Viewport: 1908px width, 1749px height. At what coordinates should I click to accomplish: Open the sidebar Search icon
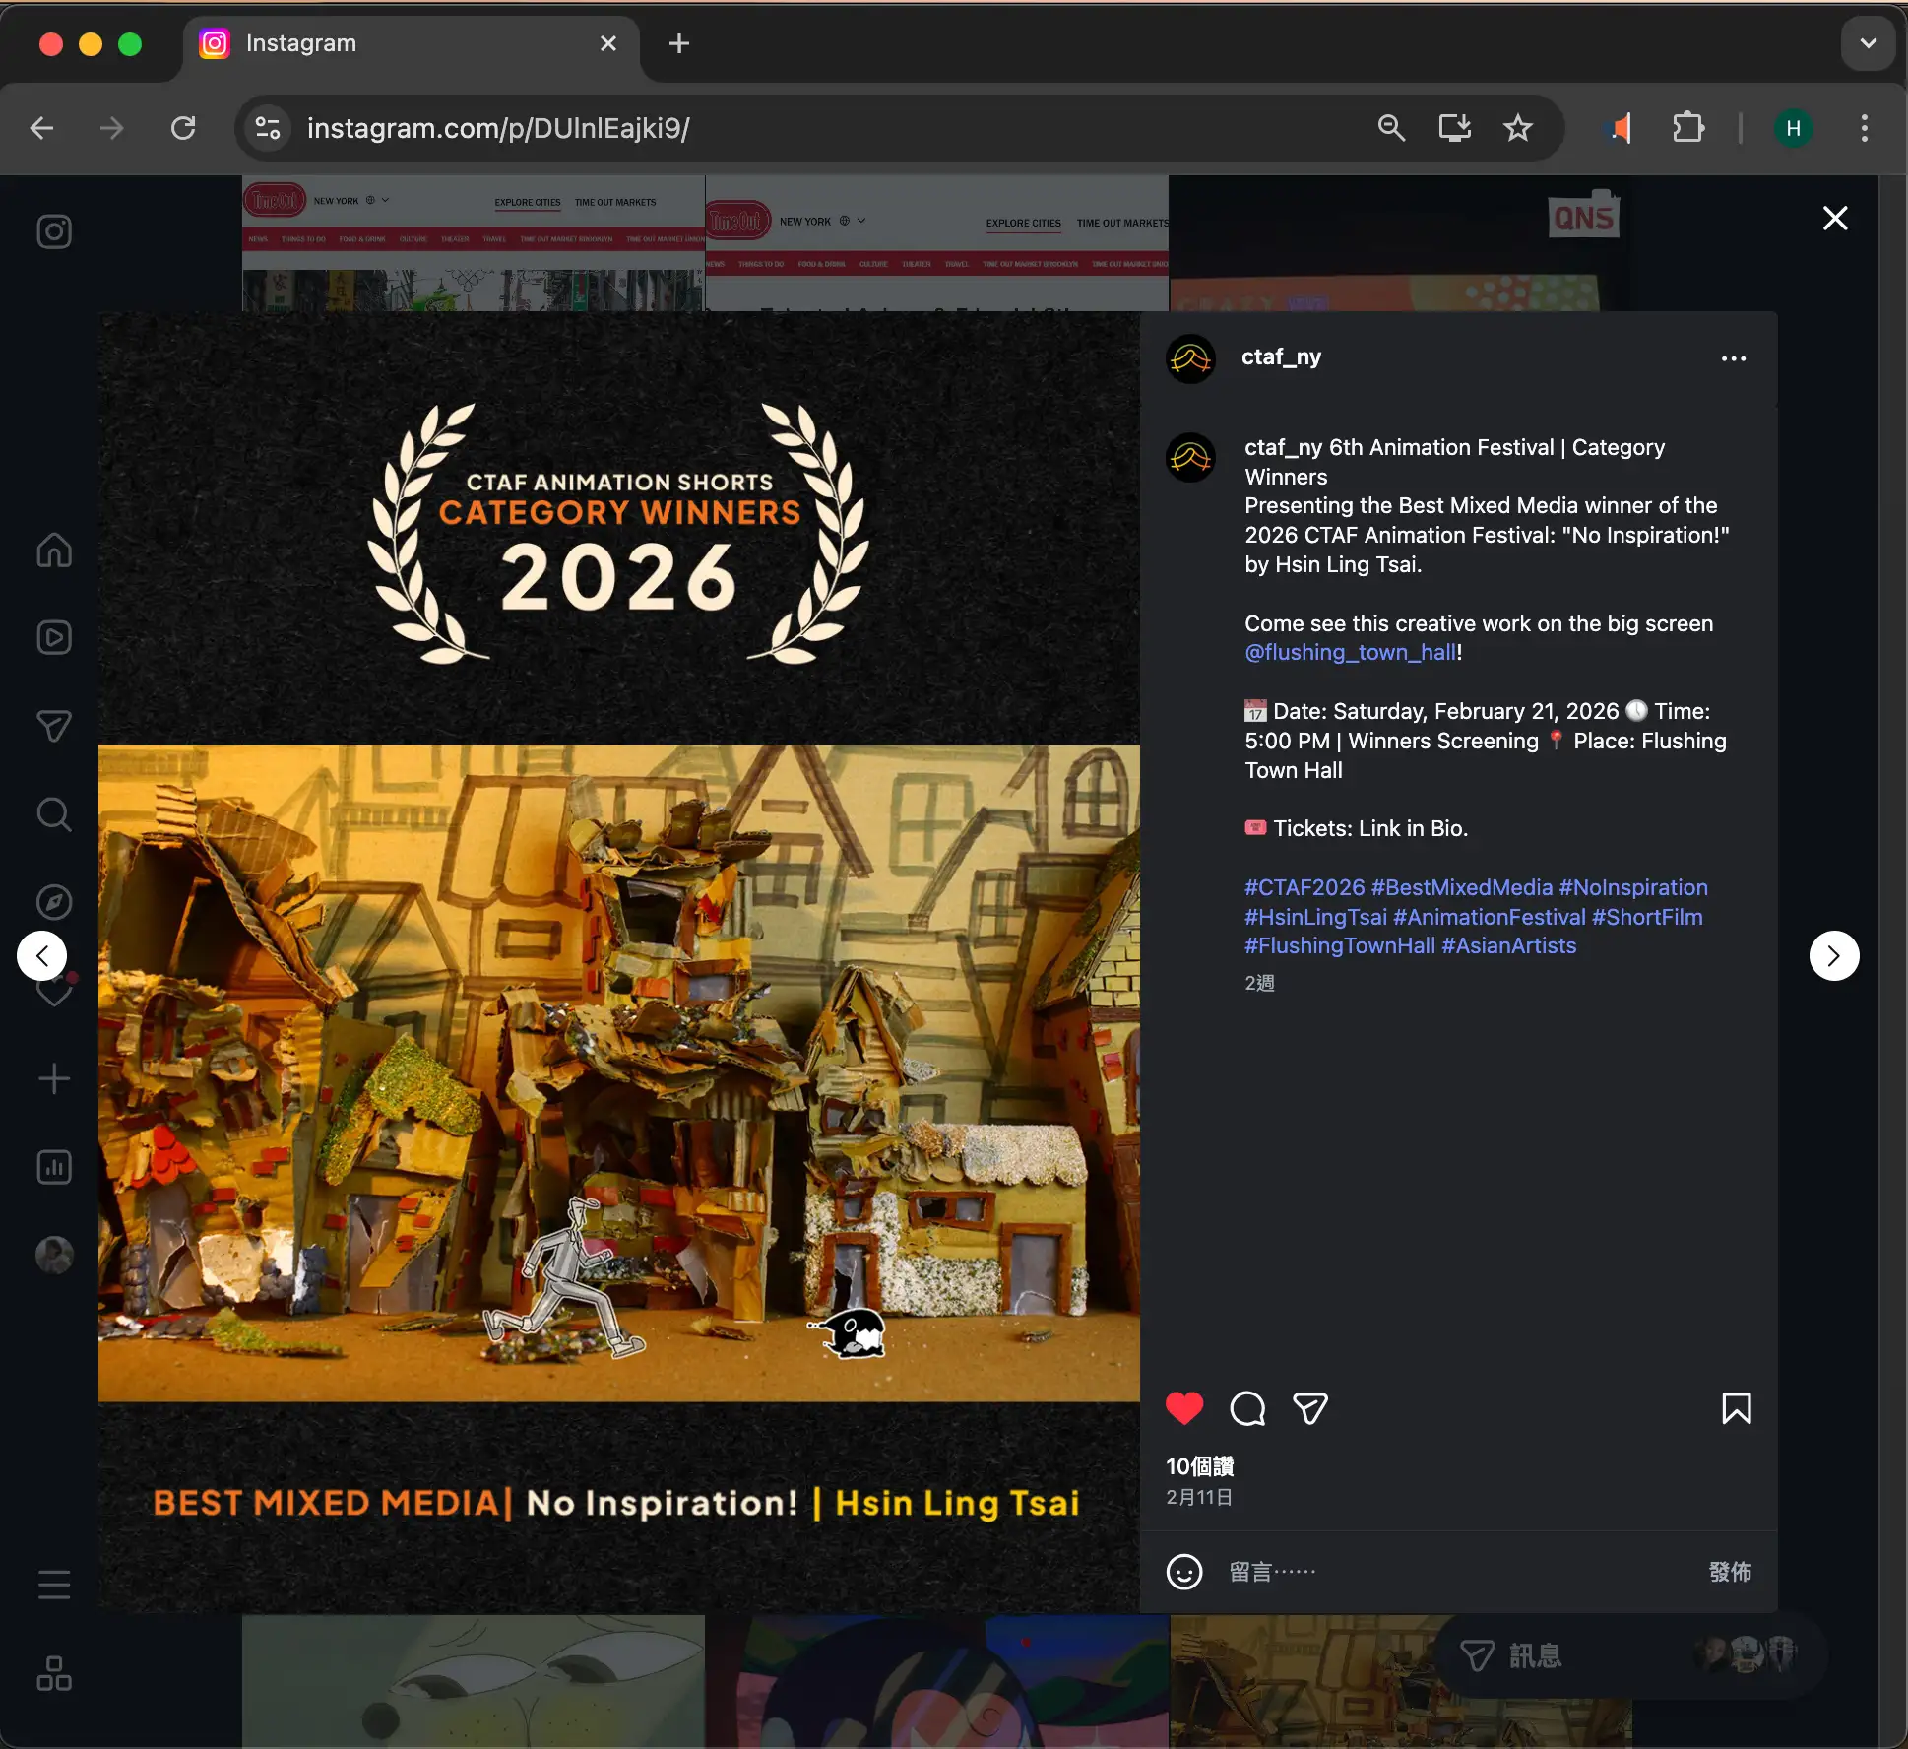coord(54,814)
